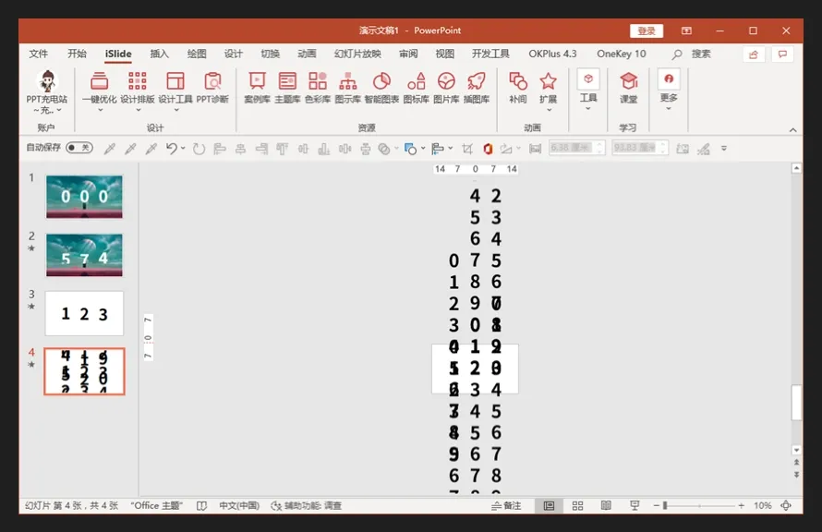Click the scroll down arrow of editor
This screenshot has width=822, height=532.
coord(796,450)
